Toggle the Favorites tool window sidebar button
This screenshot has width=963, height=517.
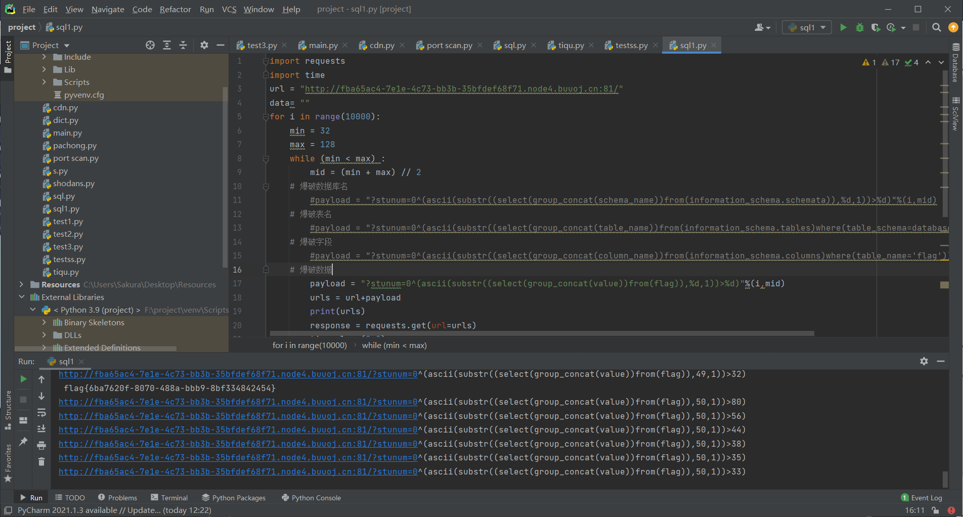pos(8,463)
